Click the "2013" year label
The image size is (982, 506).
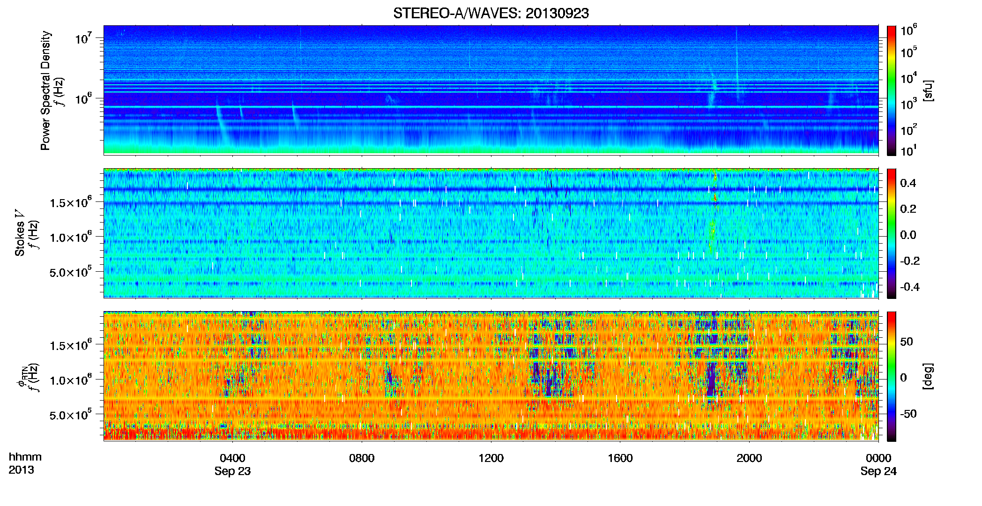(x=21, y=470)
